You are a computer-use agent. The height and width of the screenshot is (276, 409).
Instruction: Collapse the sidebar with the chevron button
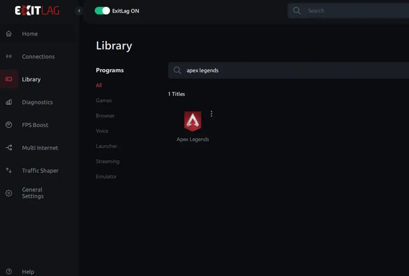point(79,11)
